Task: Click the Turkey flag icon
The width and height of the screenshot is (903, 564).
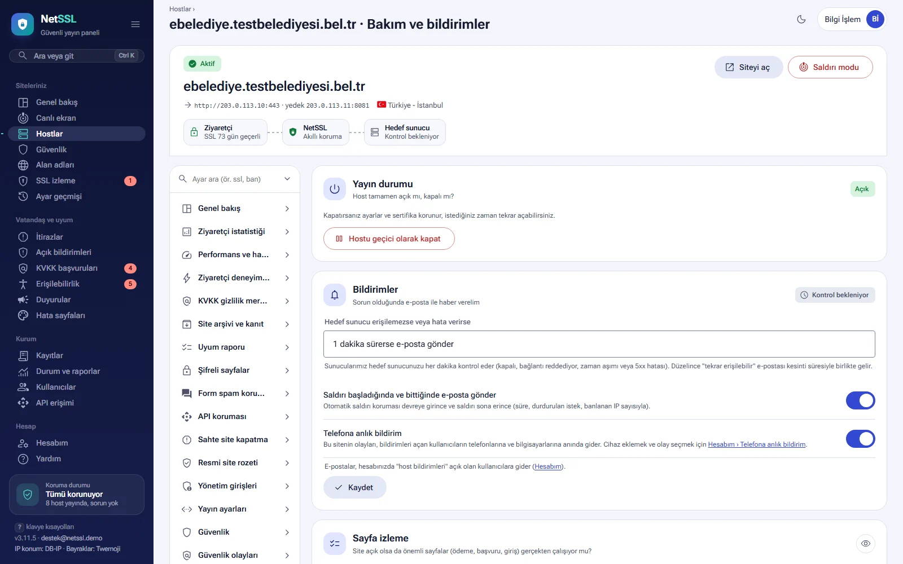Action: coord(382,104)
